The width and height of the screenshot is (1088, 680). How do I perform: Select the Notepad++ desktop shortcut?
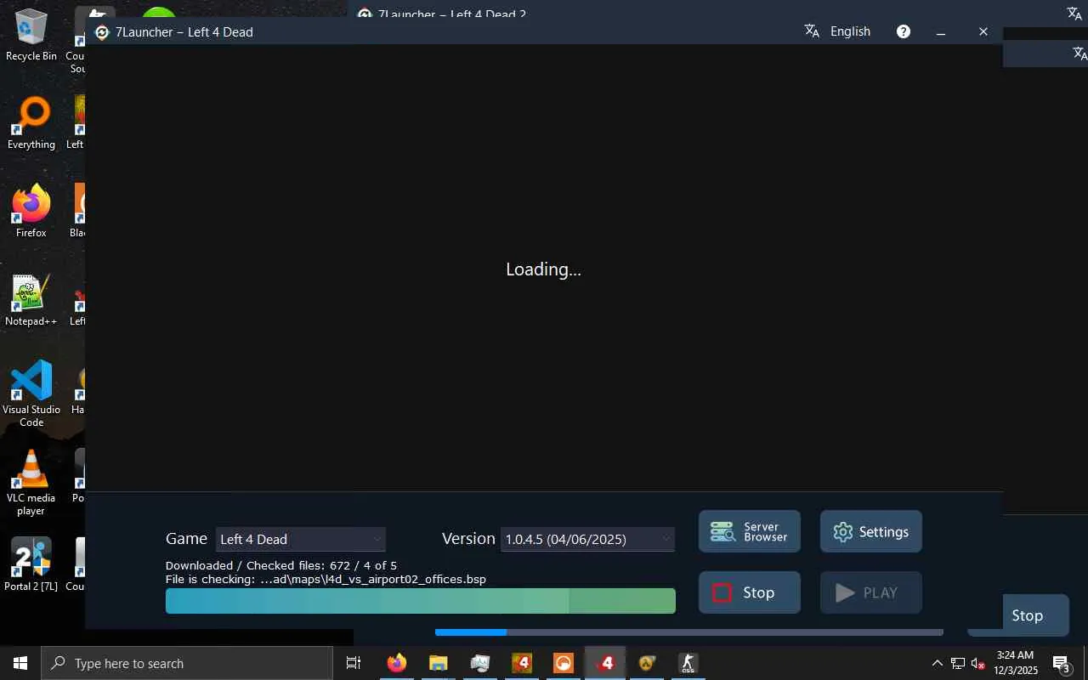[31, 300]
